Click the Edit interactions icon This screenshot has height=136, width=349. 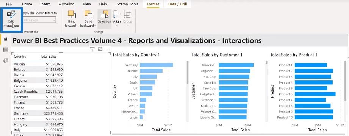point(11,15)
